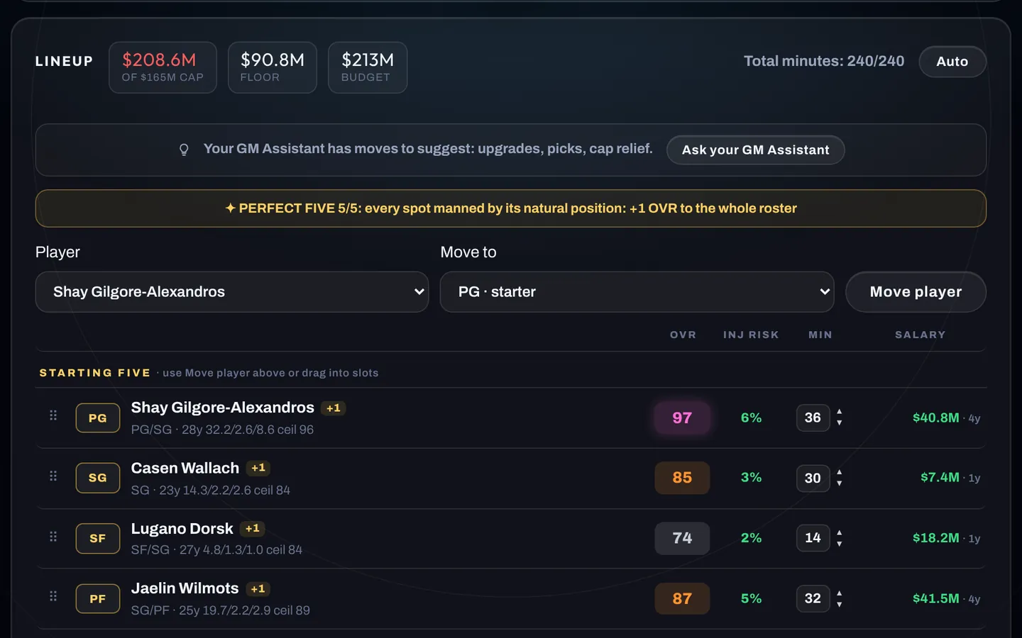Click the OVR column header
1022x638 pixels.
pyautogui.click(x=683, y=335)
